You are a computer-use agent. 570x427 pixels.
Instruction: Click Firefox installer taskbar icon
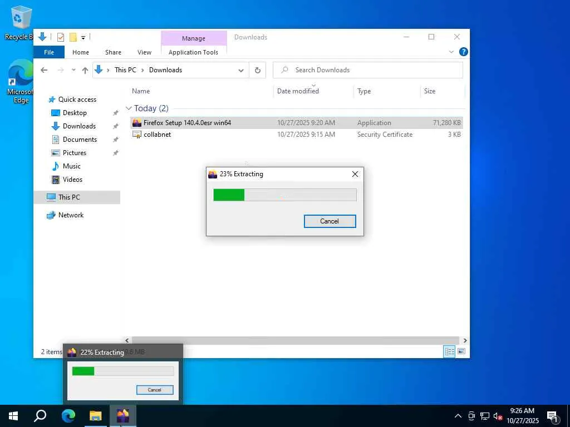[123, 416]
